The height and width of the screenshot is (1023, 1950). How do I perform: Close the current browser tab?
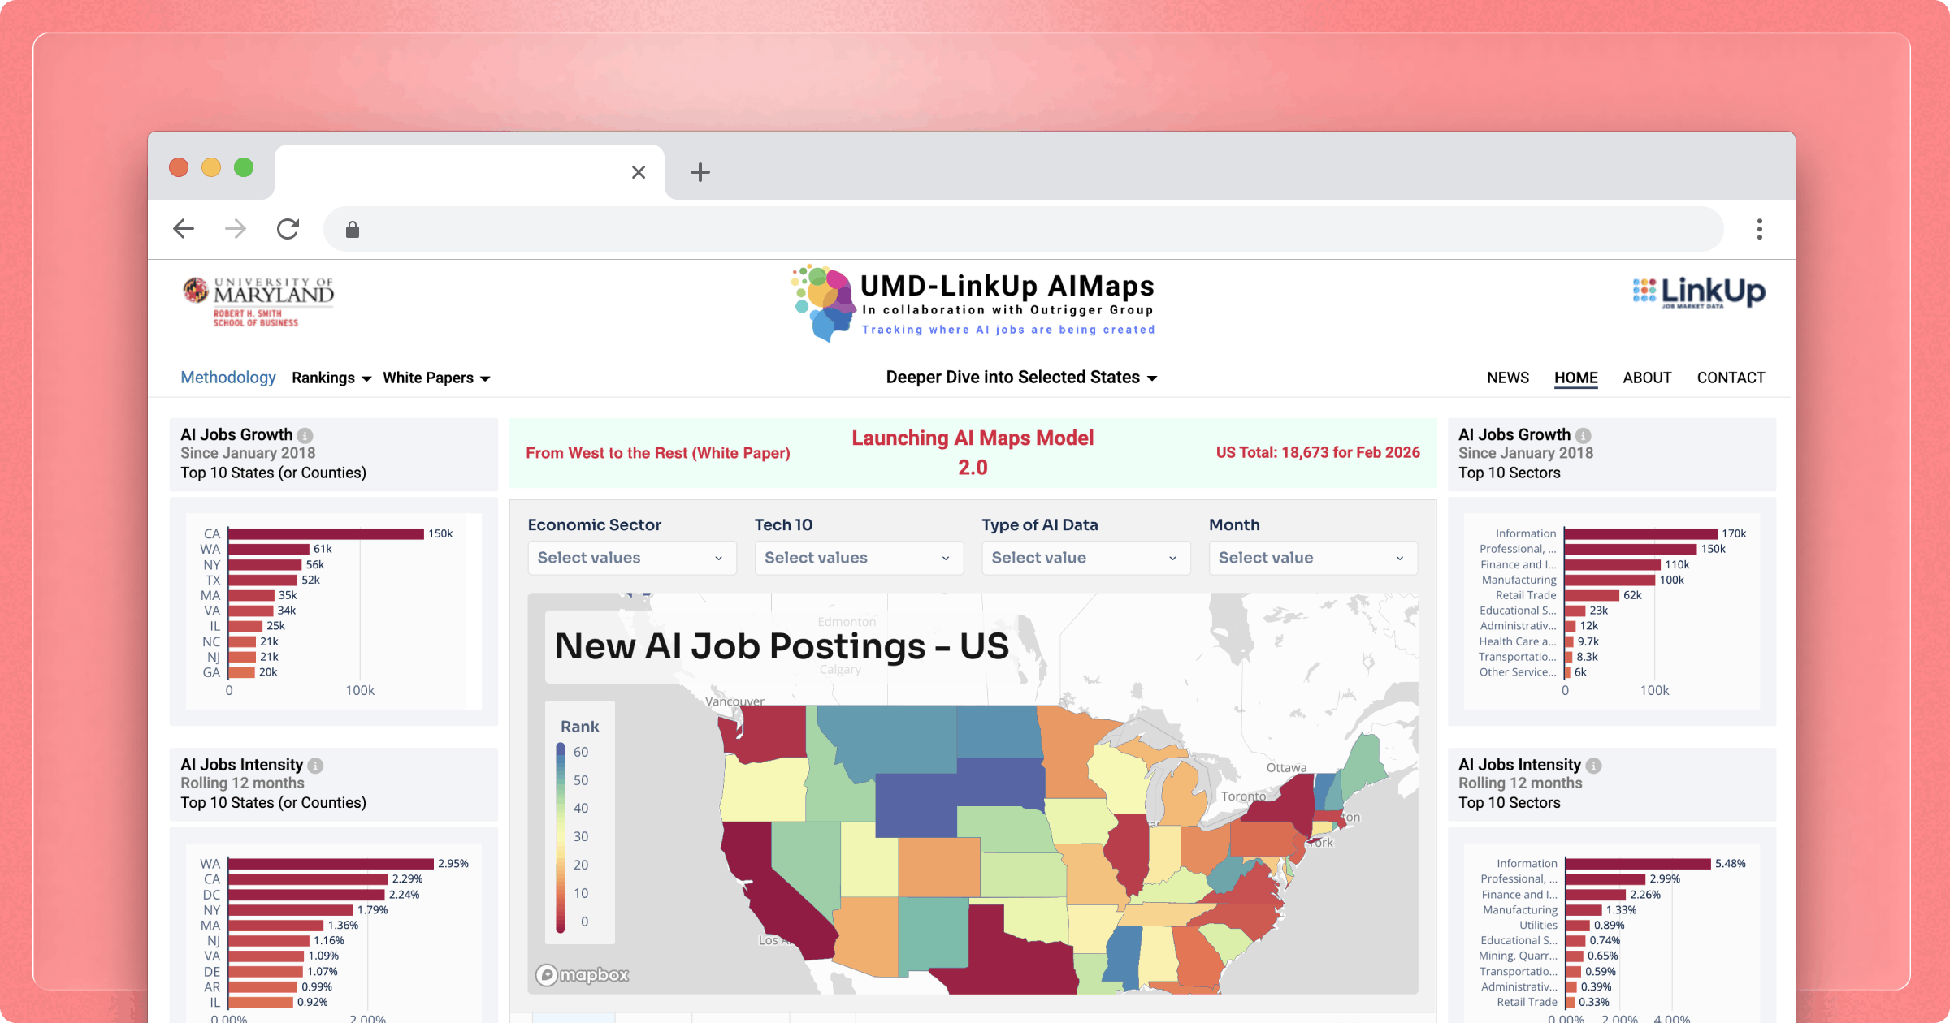point(639,172)
